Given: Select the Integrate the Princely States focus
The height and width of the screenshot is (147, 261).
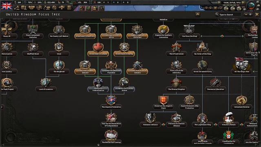Looking at the screenshot, I should point(124,85).
